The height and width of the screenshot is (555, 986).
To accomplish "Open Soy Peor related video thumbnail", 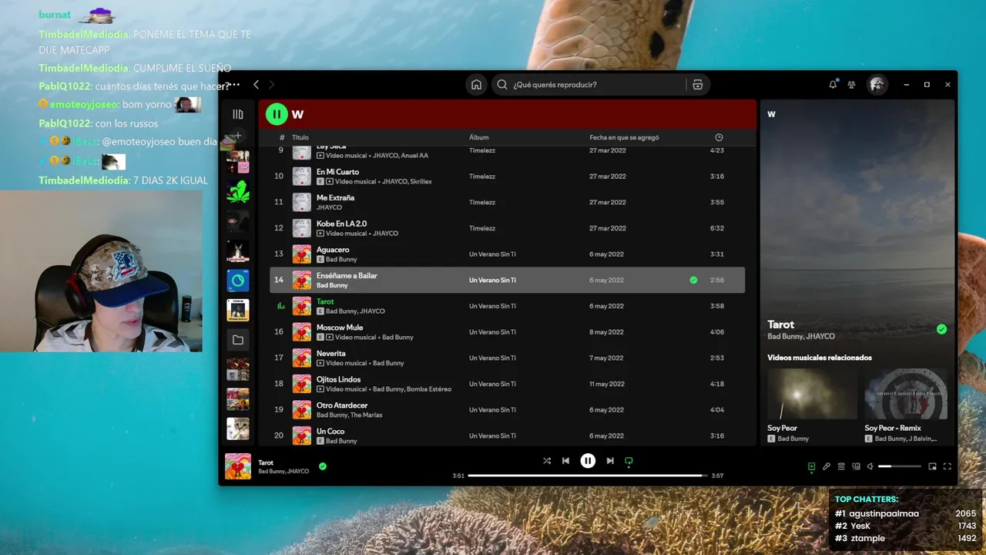I will click(x=812, y=393).
